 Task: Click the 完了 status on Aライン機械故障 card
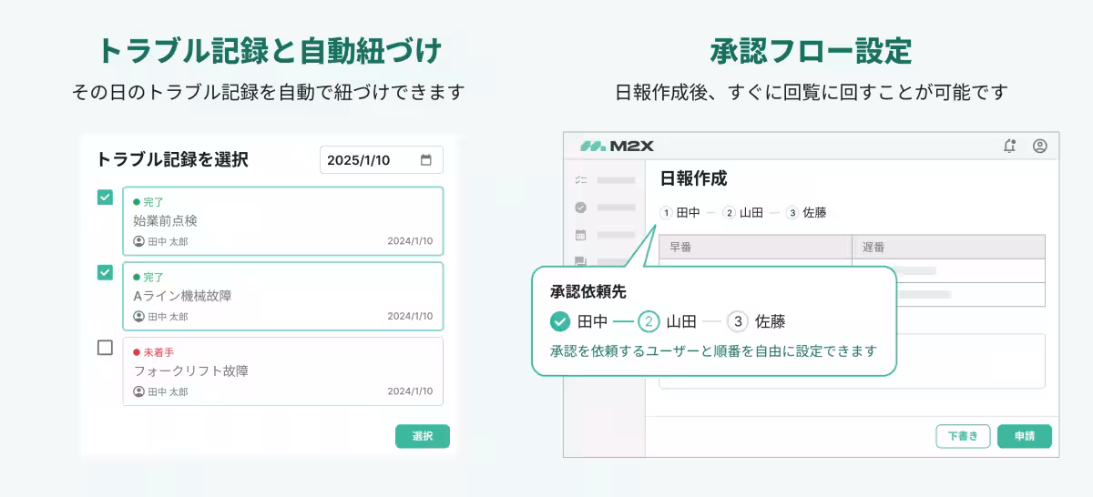pos(148,277)
